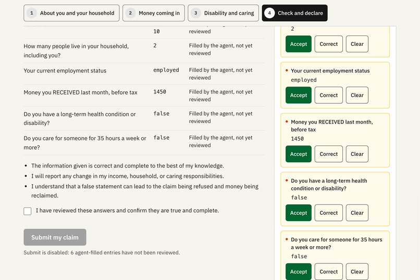
Task: Accept the money received last month value
Action: tap(299, 154)
